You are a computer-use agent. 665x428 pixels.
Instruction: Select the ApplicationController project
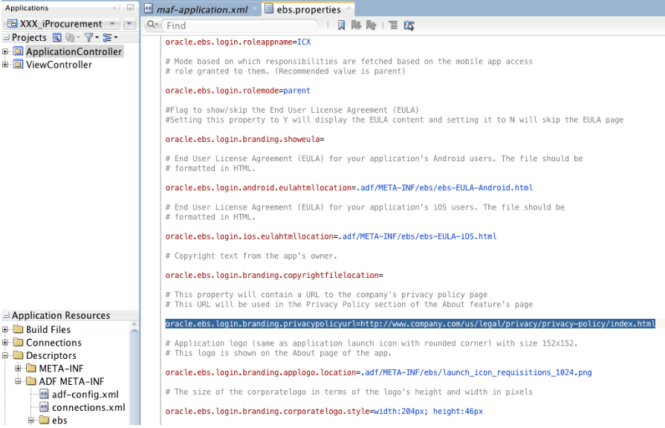74,52
